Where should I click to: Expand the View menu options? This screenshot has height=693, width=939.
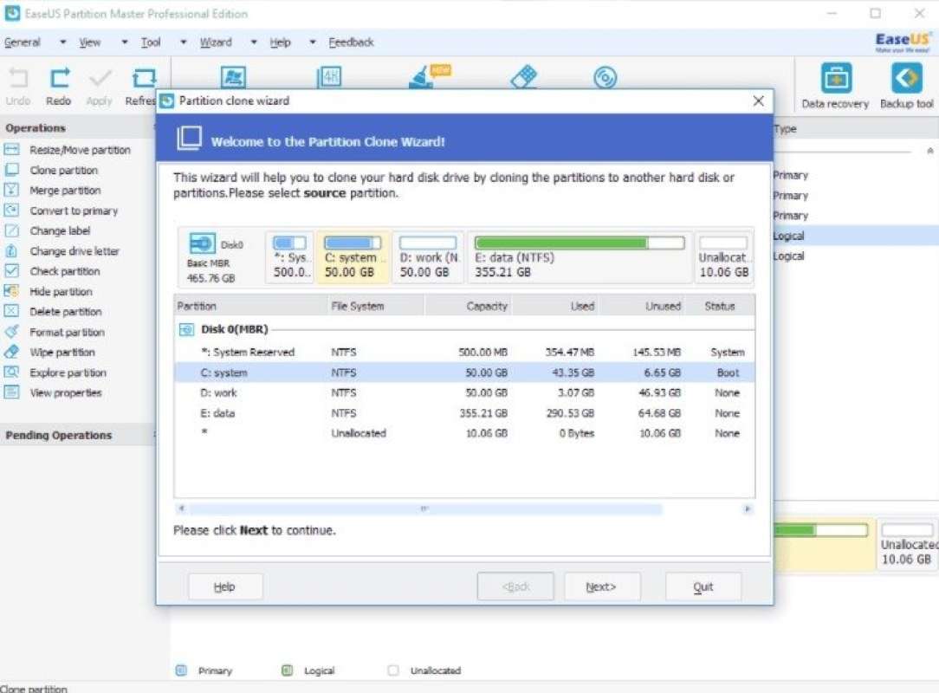pos(89,42)
